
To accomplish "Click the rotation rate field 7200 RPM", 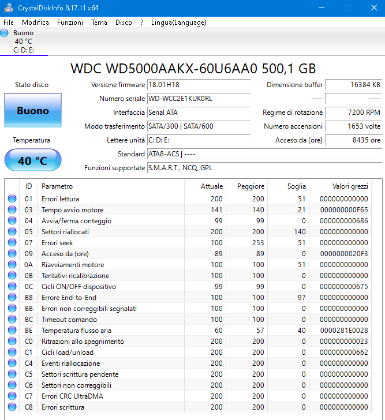I will click(354, 112).
